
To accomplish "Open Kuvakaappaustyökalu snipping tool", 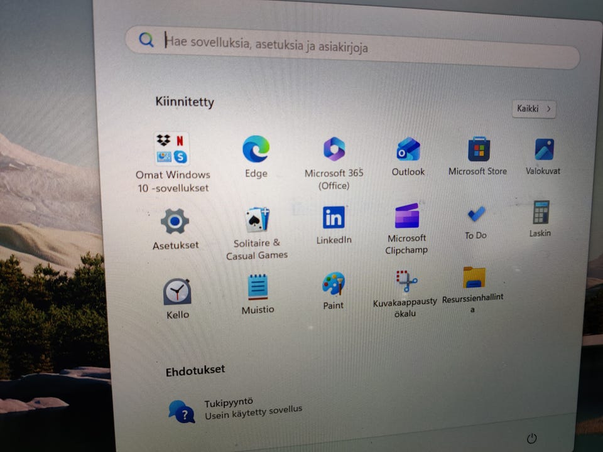I will (x=405, y=294).
